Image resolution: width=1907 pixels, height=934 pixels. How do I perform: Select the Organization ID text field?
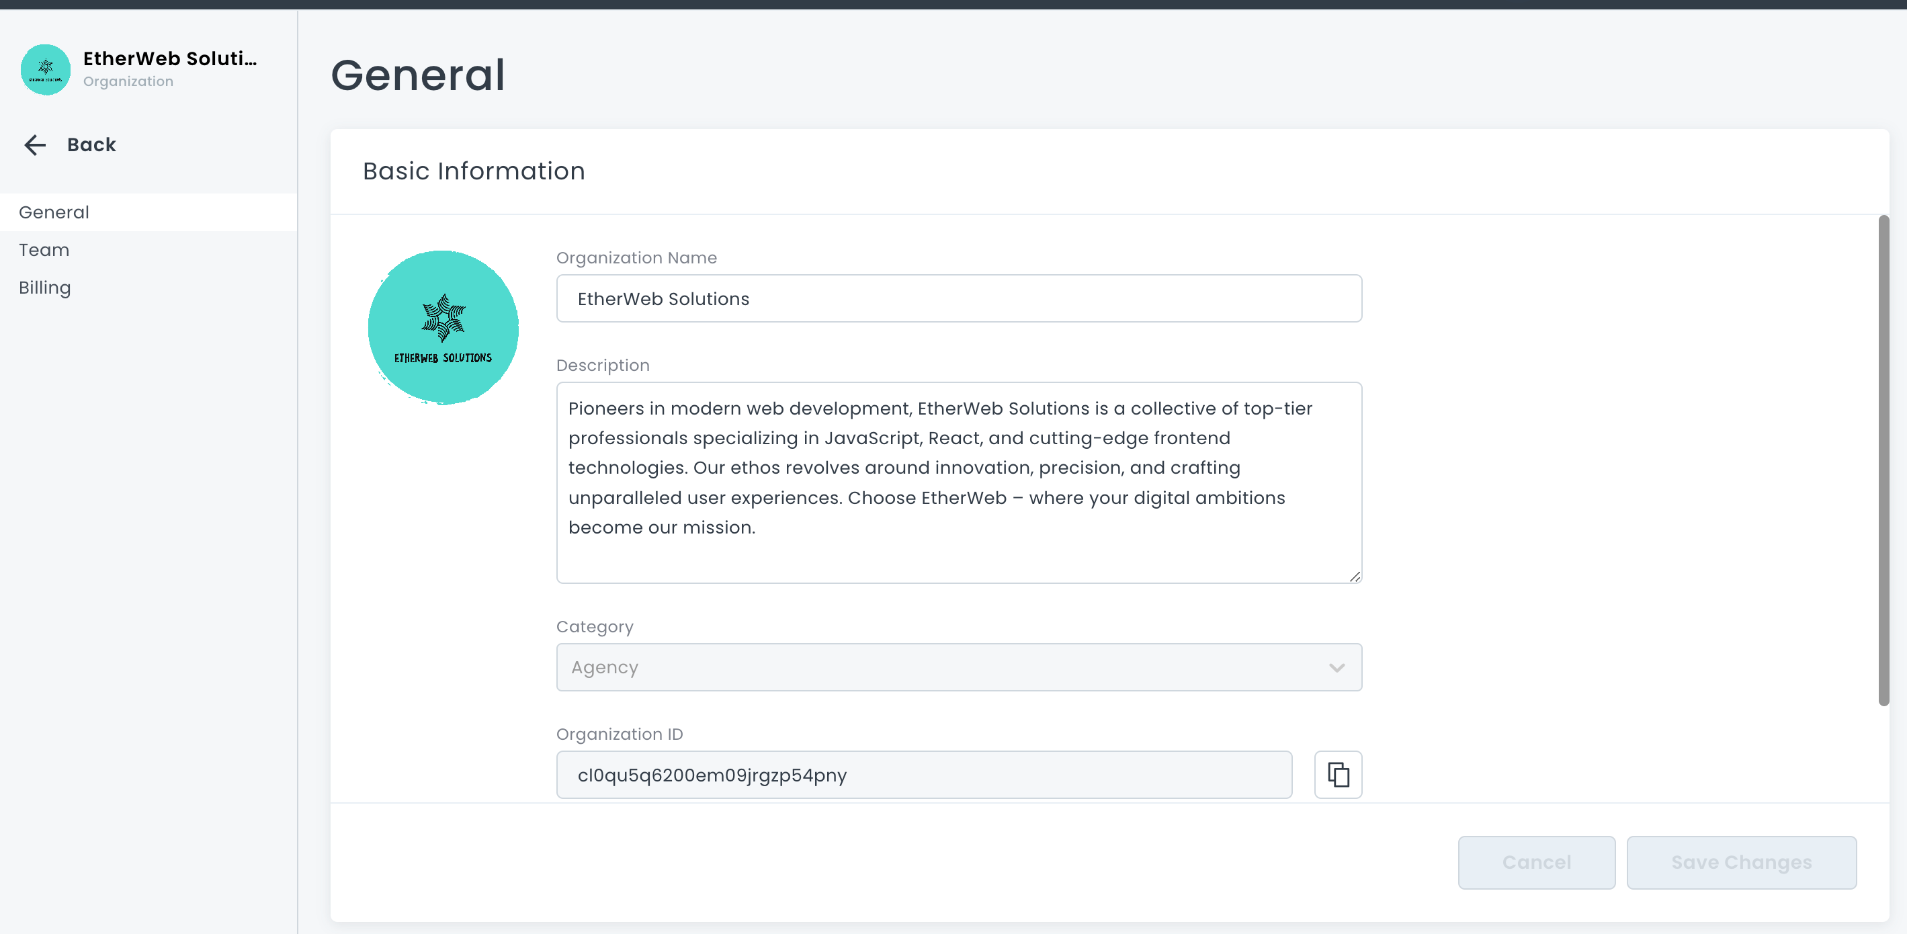(923, 774)
